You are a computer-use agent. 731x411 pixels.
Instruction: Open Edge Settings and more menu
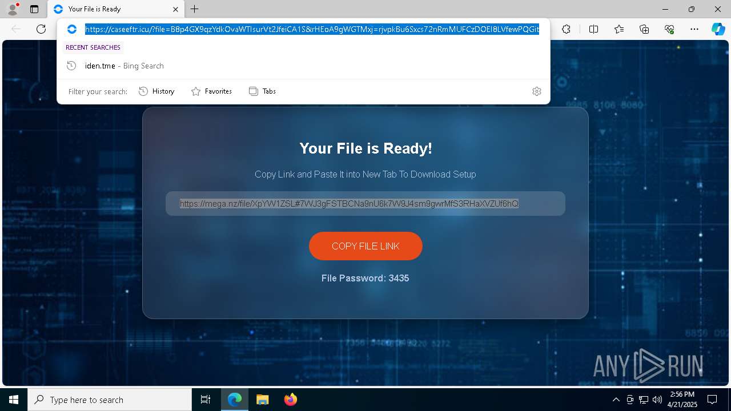point(694,29)
